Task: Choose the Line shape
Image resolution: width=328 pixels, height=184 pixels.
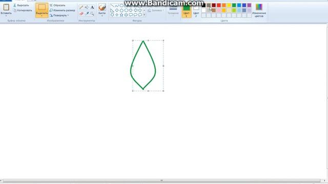Action: pos(112,6)
